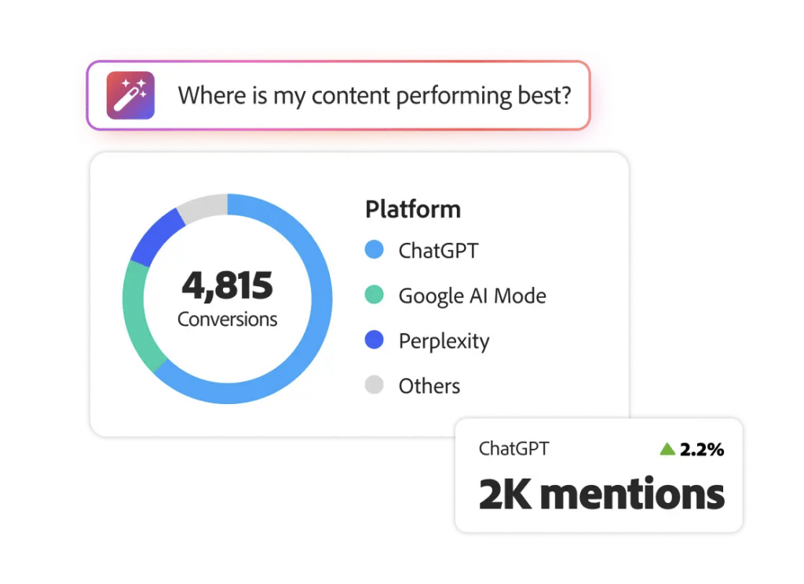Click the gray Others donut segment

coord(204,206)
